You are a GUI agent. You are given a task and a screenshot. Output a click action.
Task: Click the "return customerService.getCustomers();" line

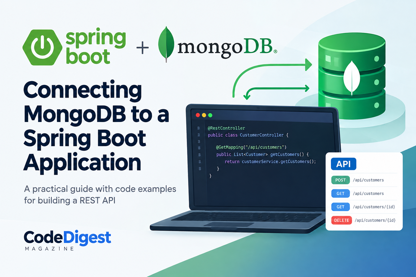click(x=270, y=161)
